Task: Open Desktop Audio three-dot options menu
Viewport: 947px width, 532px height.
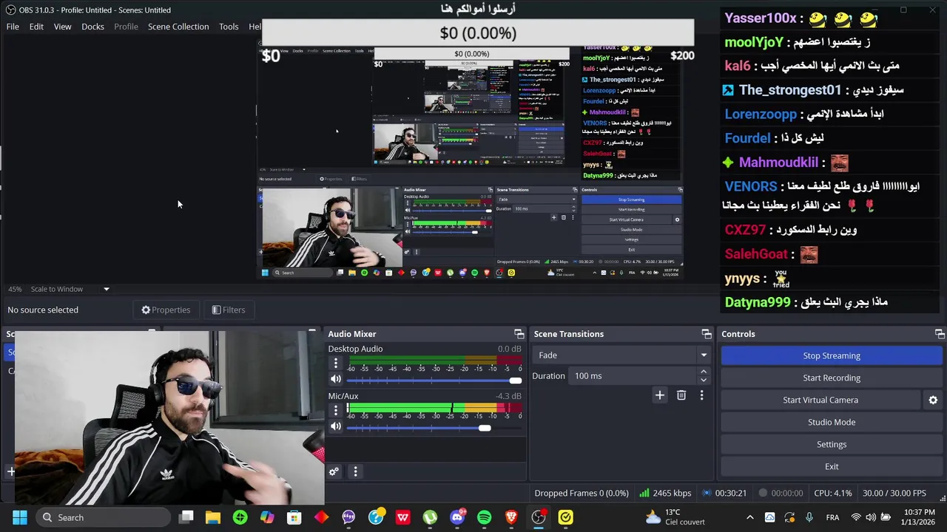Action: click(x=336, y=363)
